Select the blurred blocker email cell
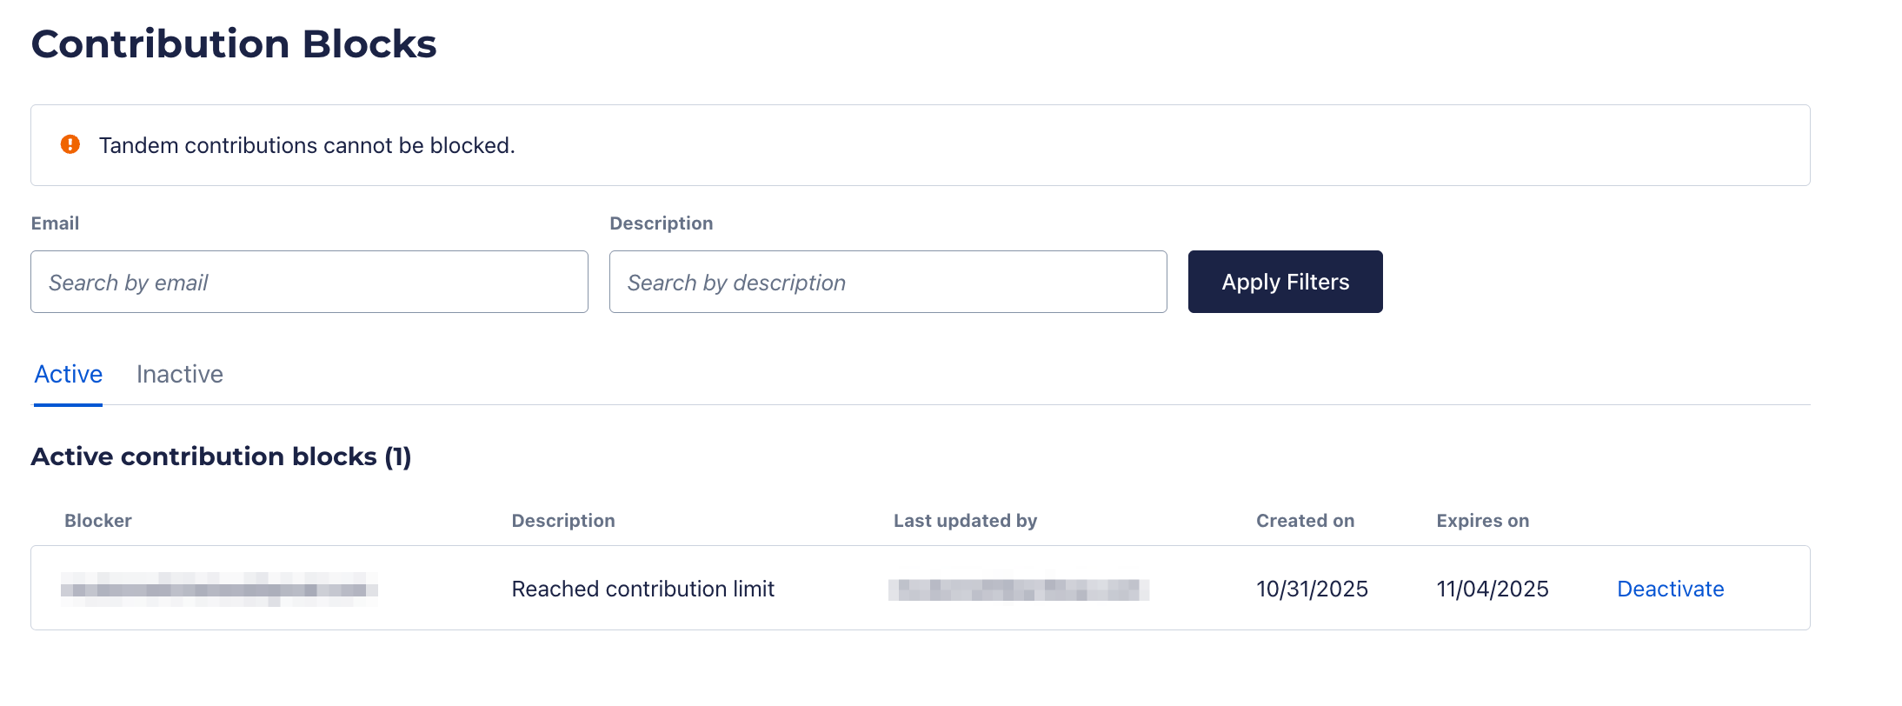The image size is (1902, 706). point(219,589)
